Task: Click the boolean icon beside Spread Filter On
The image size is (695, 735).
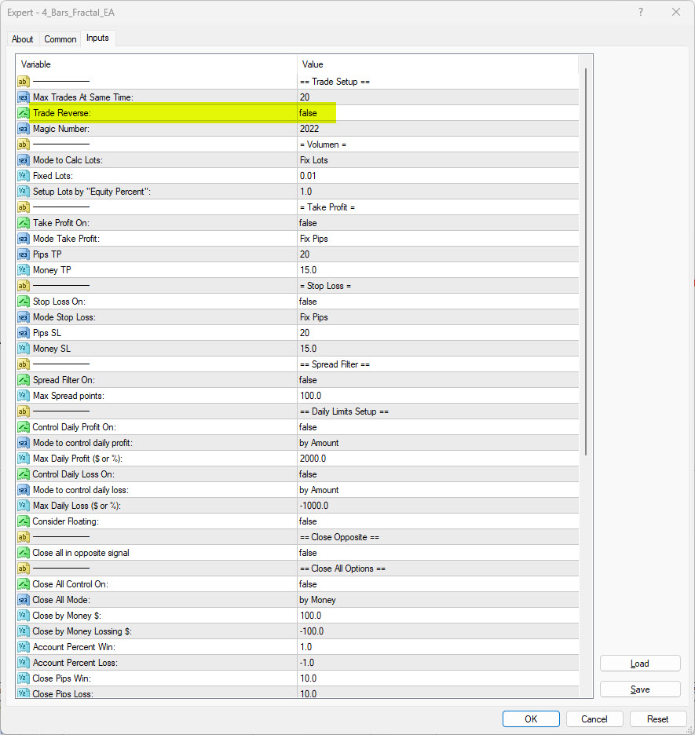Action: pyautogui.click(x=24, y=380)
